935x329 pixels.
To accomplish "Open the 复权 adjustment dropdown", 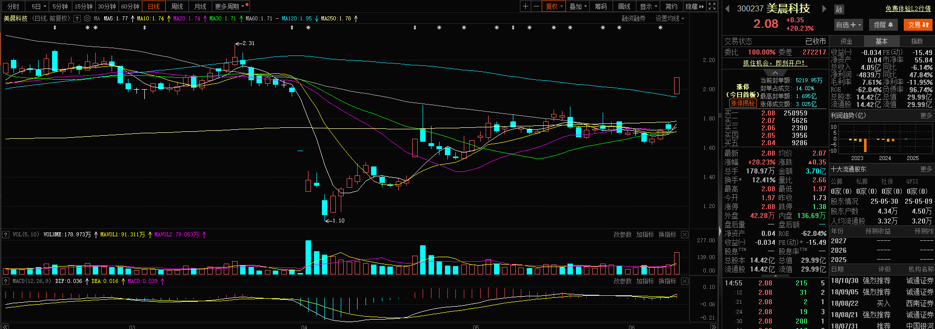I will pyautogui.click(x=555, y=6).
